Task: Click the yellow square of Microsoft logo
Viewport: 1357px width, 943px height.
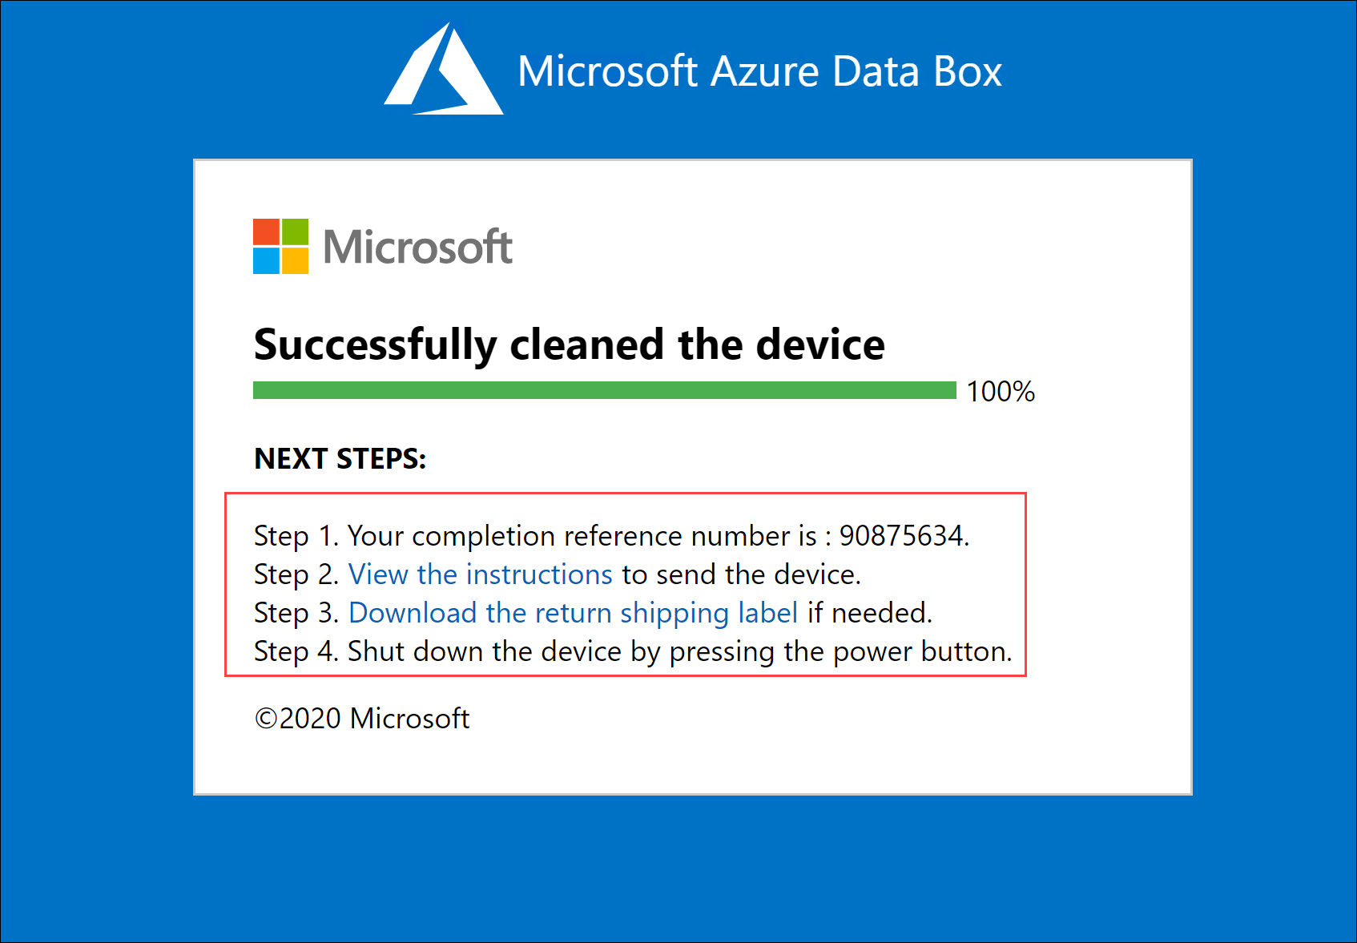Action: coord(296,261)
